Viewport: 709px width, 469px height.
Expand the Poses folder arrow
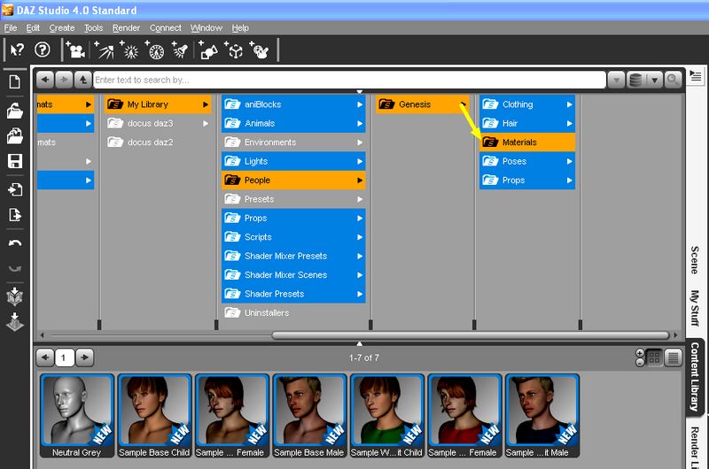pyautogui.click(x=570, y=161)
